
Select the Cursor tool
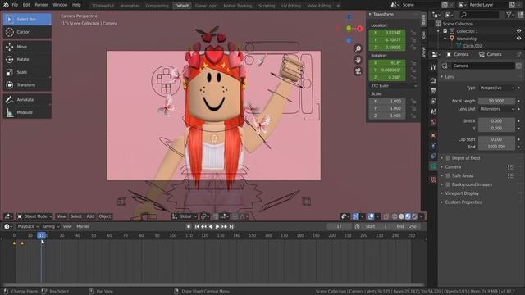[x=27, y=32]
